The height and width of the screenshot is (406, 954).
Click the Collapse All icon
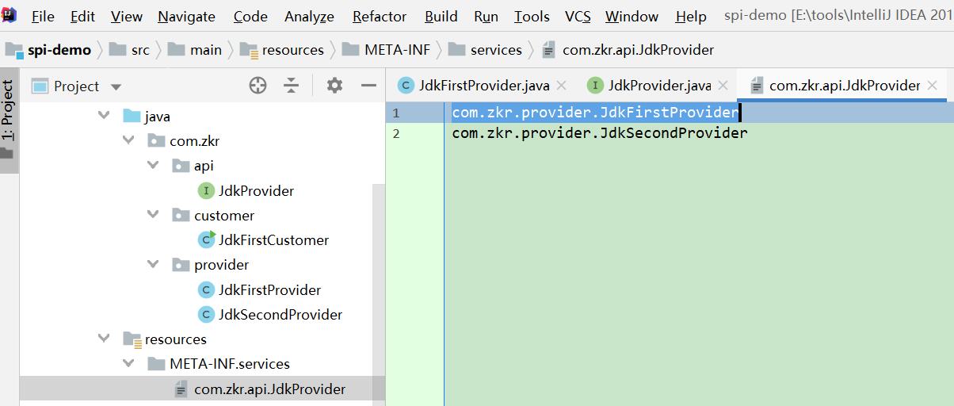pos(292,86)
